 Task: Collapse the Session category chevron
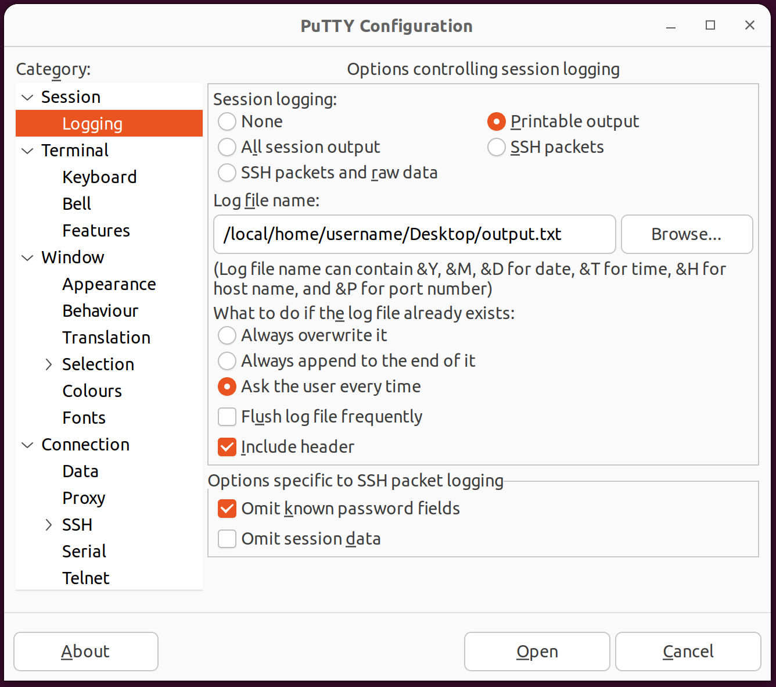pos(27,97)
